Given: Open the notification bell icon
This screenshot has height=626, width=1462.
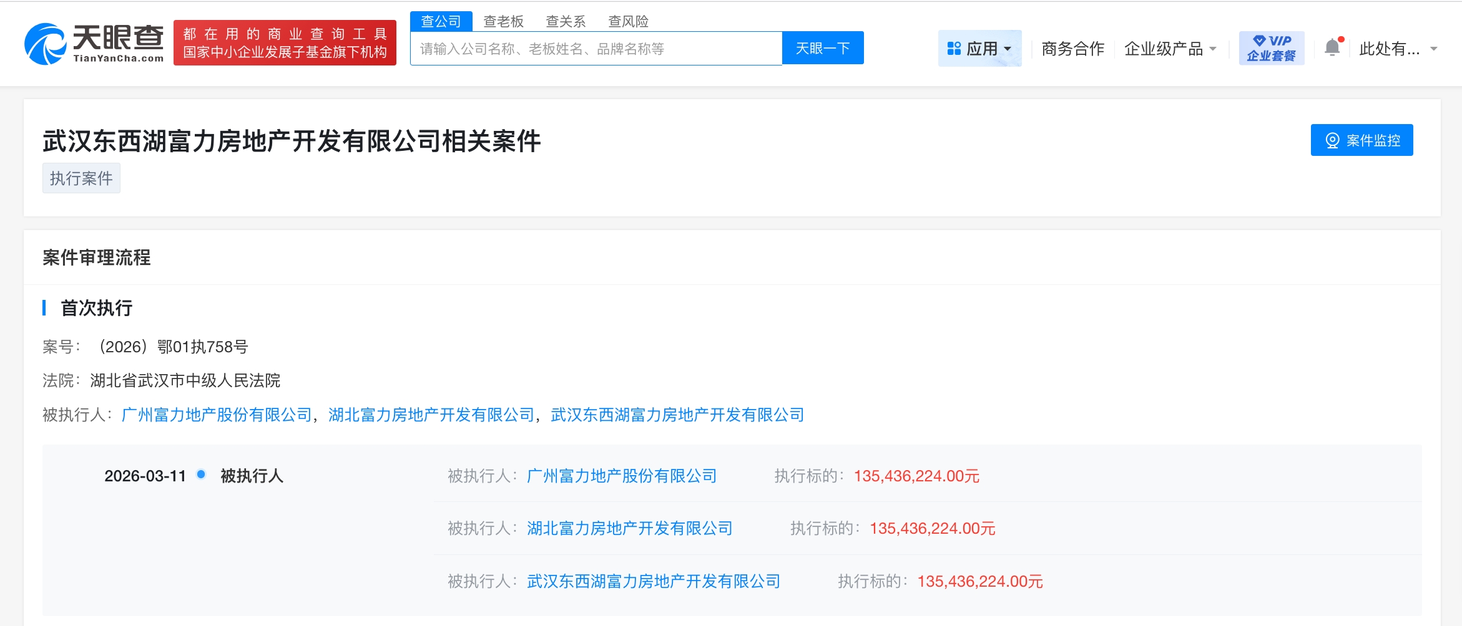Looking at the screenshot, I should click(x=1332, y=48).
